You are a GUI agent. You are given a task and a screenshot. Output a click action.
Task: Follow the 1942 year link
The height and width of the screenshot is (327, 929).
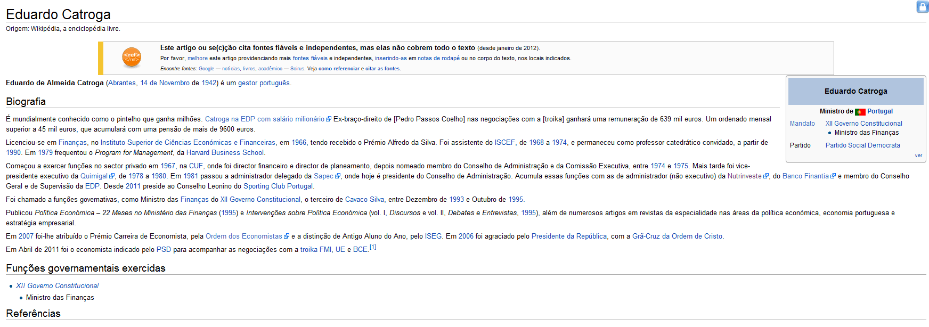coord(209,83)
